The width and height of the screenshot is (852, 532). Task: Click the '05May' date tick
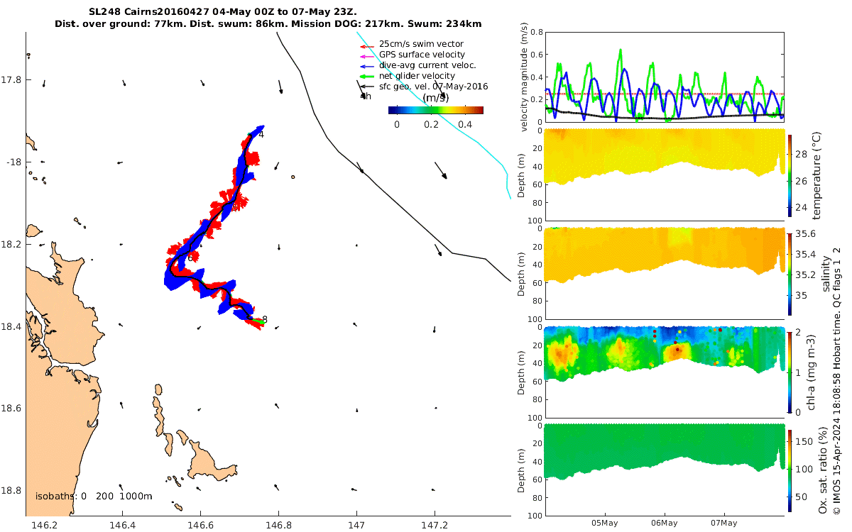coord(605,523)
